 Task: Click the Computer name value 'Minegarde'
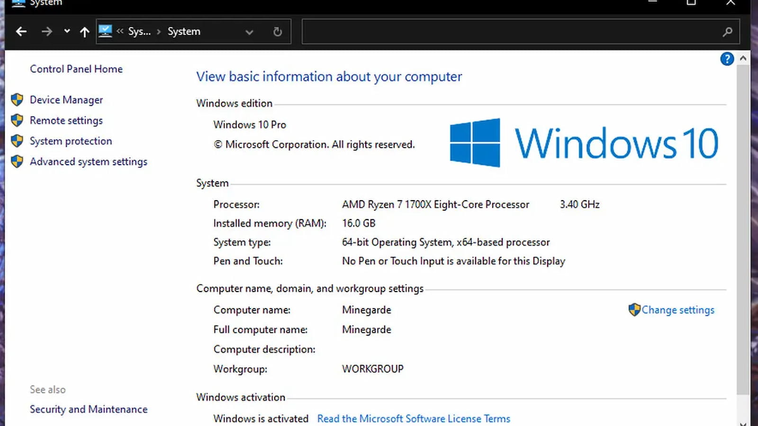367,310
